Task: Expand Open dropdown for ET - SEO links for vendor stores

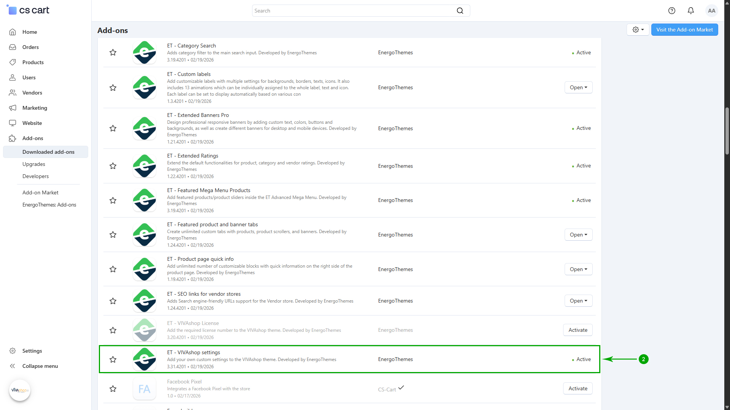Action: [578, 301]
